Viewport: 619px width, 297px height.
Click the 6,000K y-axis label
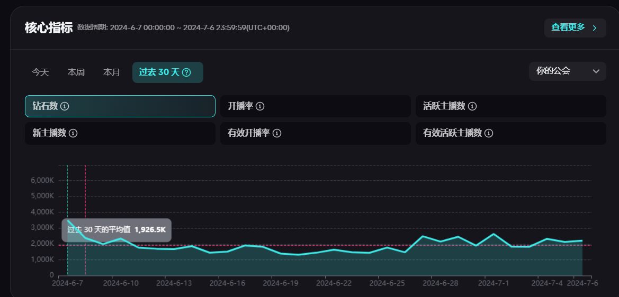pyautogui.click(x=42, y=180)
